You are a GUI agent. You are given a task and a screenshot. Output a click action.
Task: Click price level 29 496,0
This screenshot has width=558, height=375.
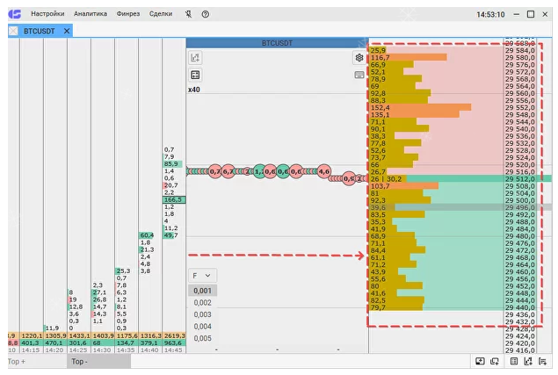click(520, 207)
